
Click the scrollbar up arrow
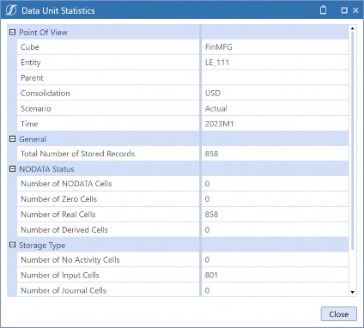tap(352, 28)
